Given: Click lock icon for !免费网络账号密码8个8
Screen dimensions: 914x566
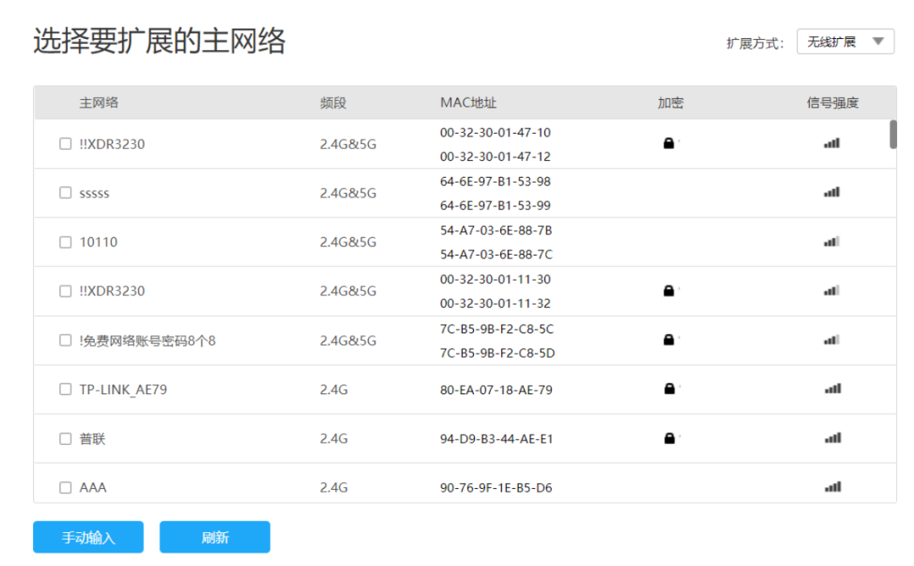Looking at the screenshot, I should coord(669,340).
